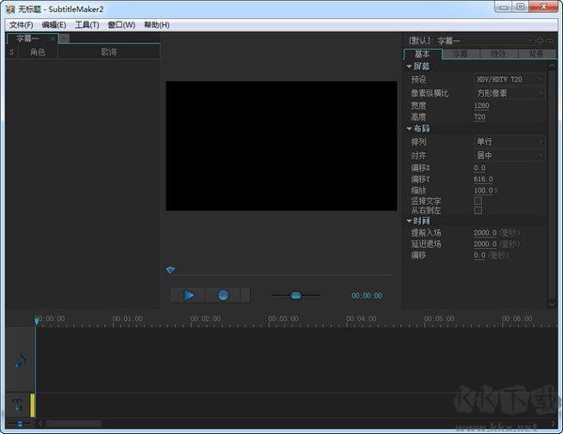The image size is (563, 434).
Task: Click the SubtitleMaker2 app icon in title bar
Action: [10, 9]
